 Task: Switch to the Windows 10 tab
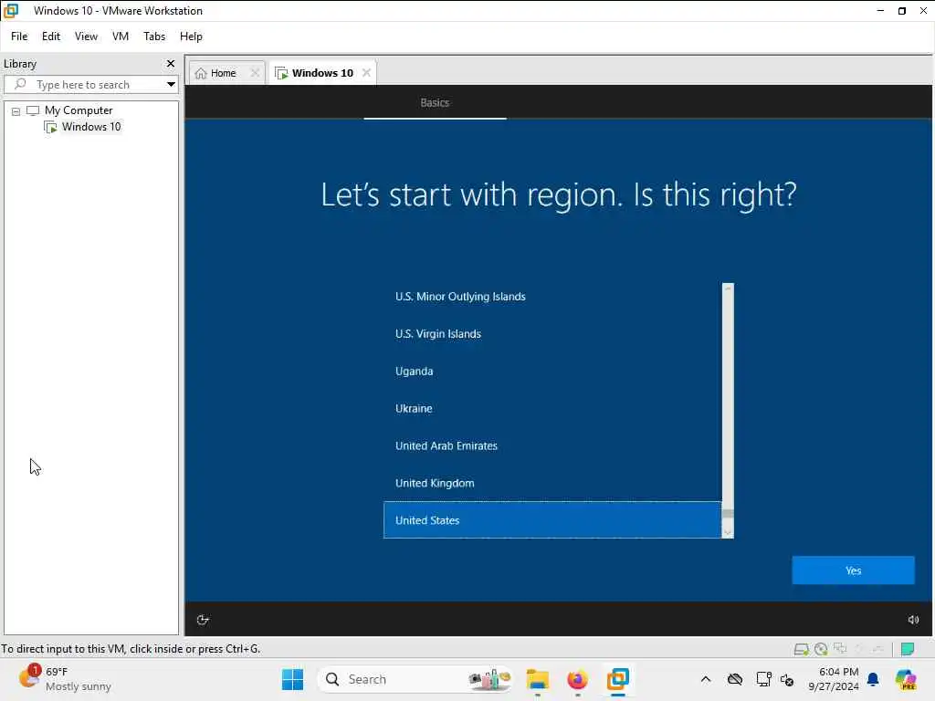322,73
